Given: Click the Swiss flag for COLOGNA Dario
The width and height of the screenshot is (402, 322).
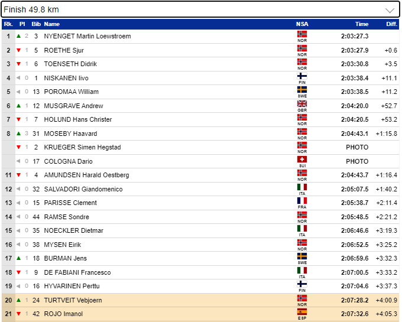Looking at the screenshot, I should tap(302, 160).
